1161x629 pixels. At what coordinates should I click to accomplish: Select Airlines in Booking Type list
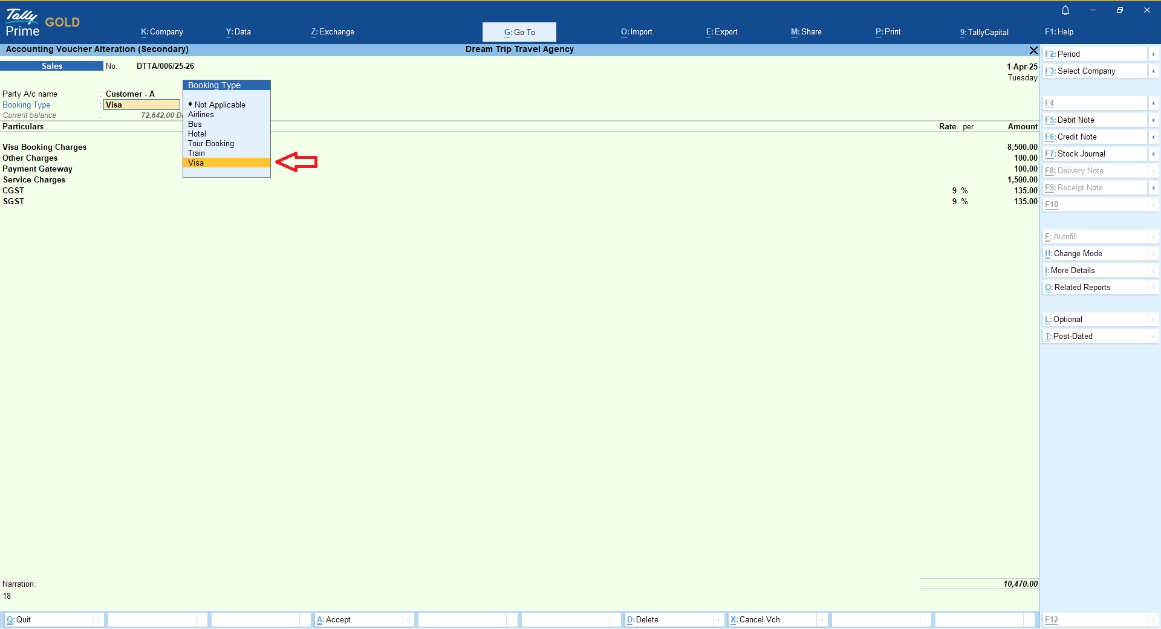(201, 115)
